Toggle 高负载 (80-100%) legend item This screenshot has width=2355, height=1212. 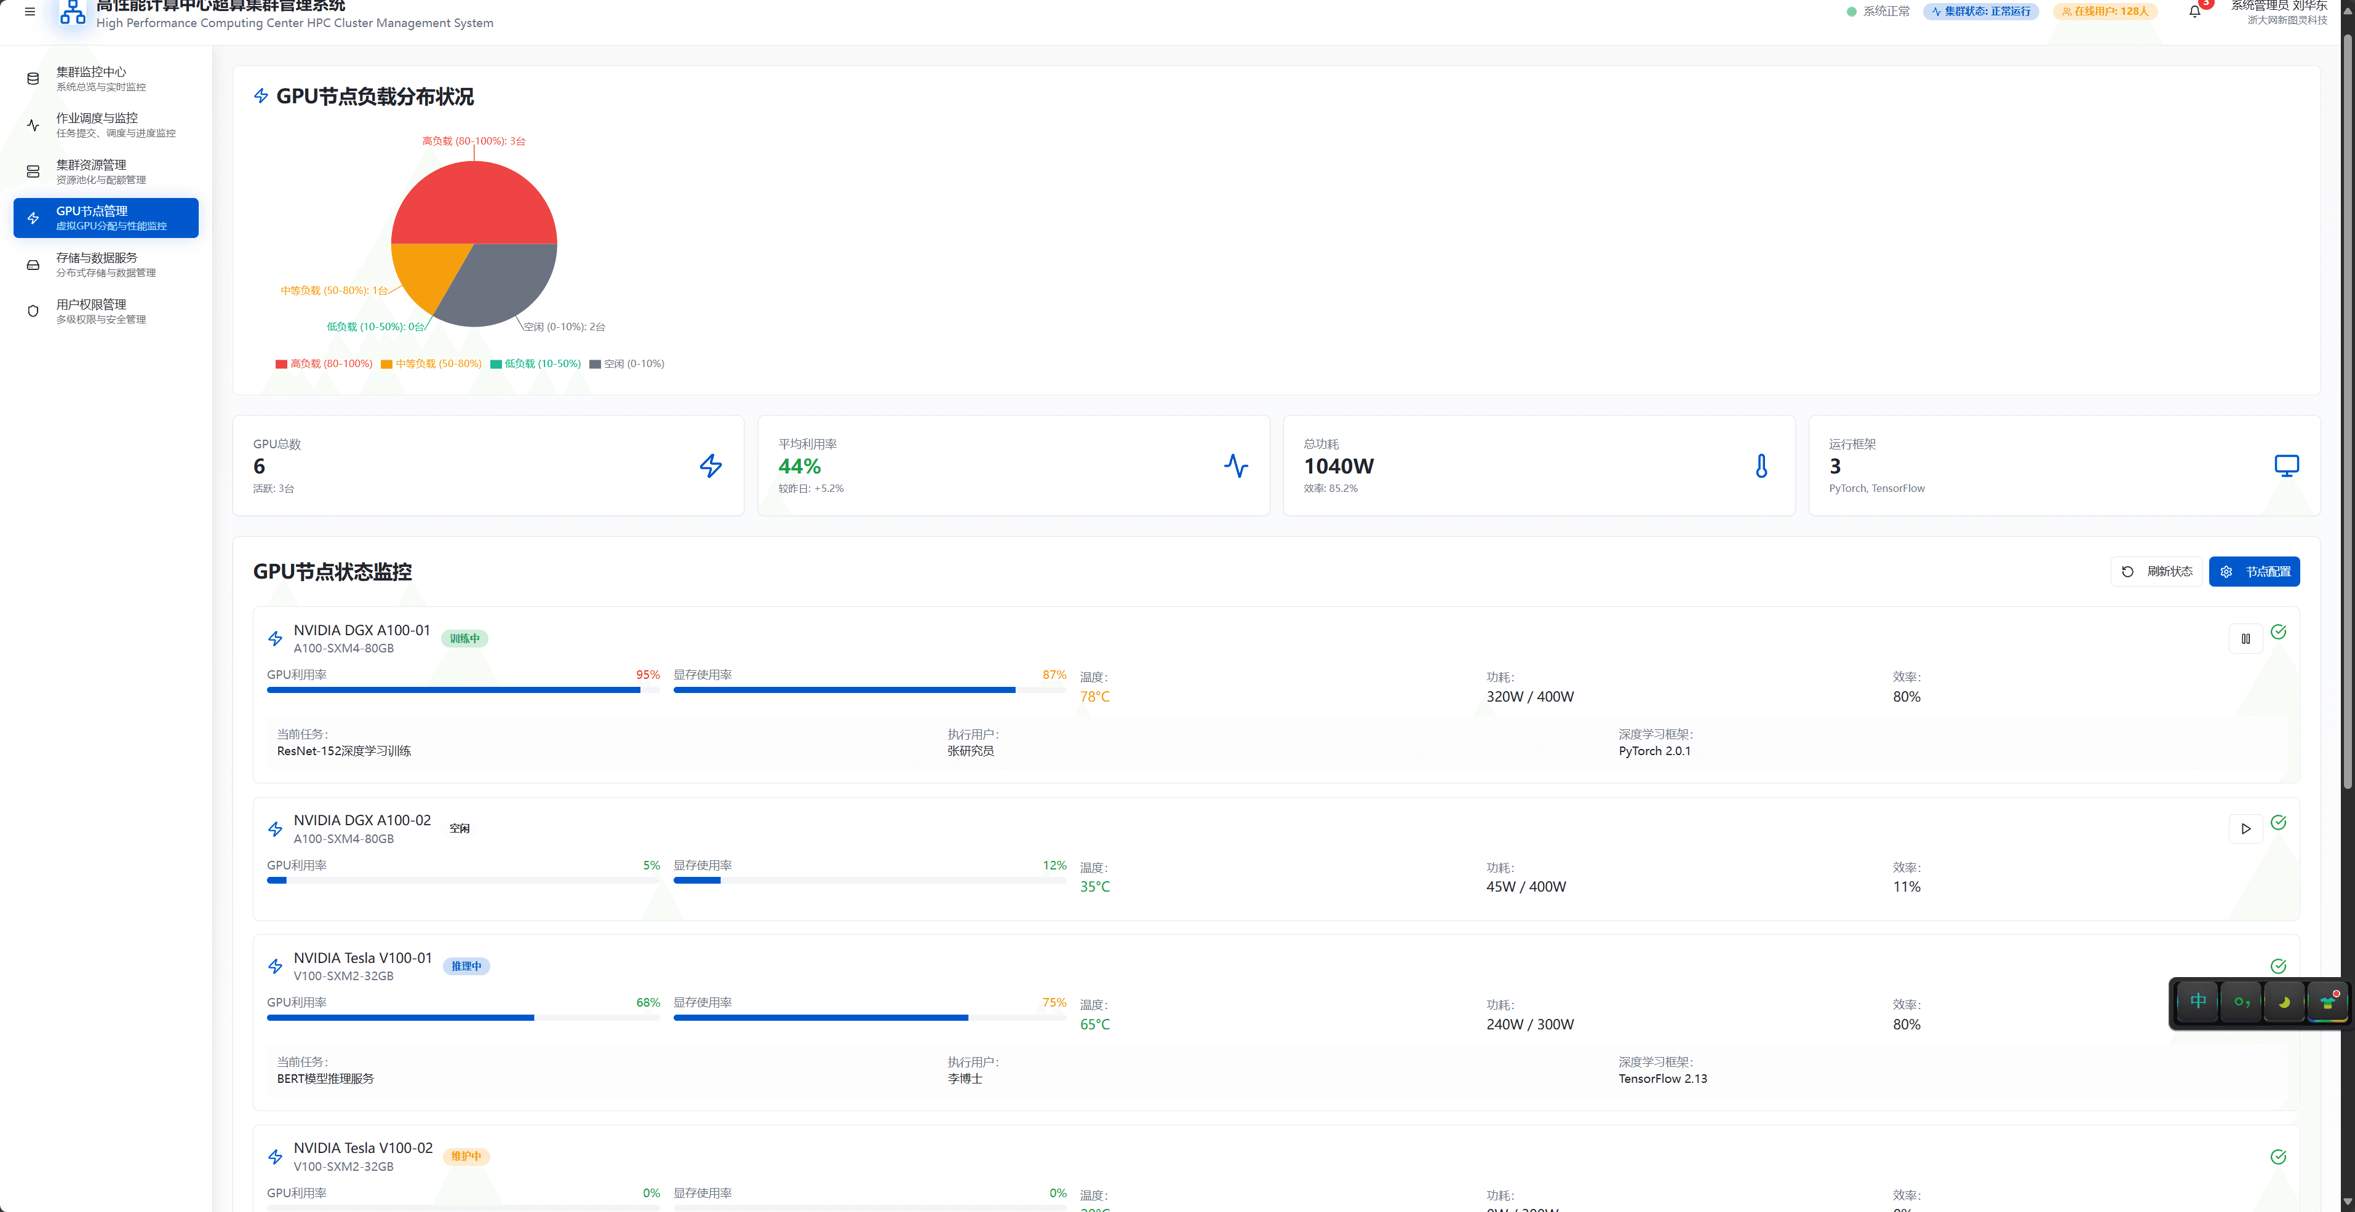click(x=324, y=364)
